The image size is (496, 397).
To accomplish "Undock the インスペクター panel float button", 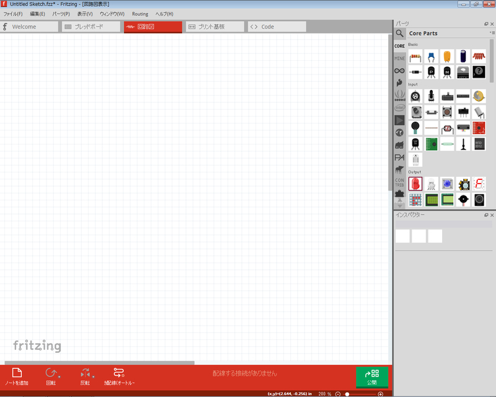I will (486, 215).
